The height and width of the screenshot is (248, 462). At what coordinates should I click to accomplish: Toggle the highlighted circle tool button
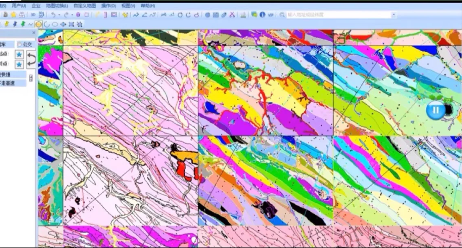pos(38,24)
